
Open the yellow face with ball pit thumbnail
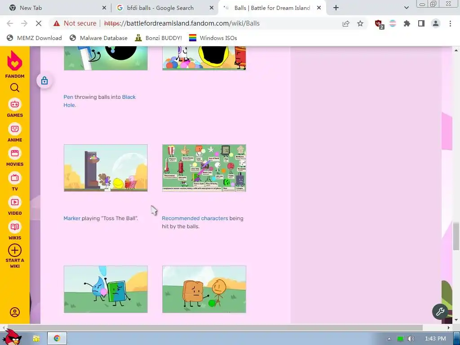(x=204, y=58)
